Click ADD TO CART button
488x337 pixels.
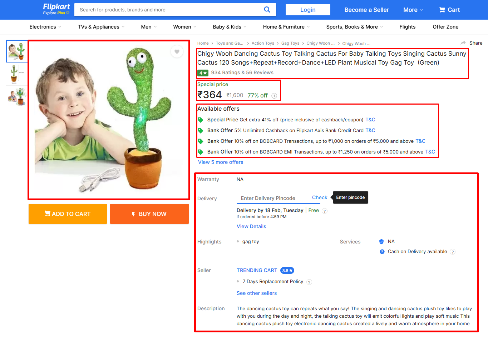[x=68, y=214]
